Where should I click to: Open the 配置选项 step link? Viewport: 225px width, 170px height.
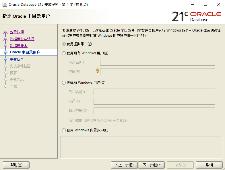17,32
